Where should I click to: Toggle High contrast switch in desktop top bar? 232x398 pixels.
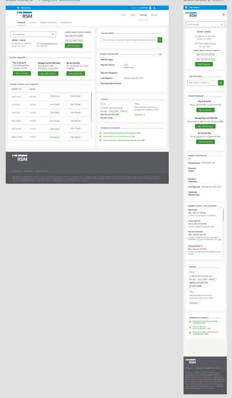(x=19, y=8)
